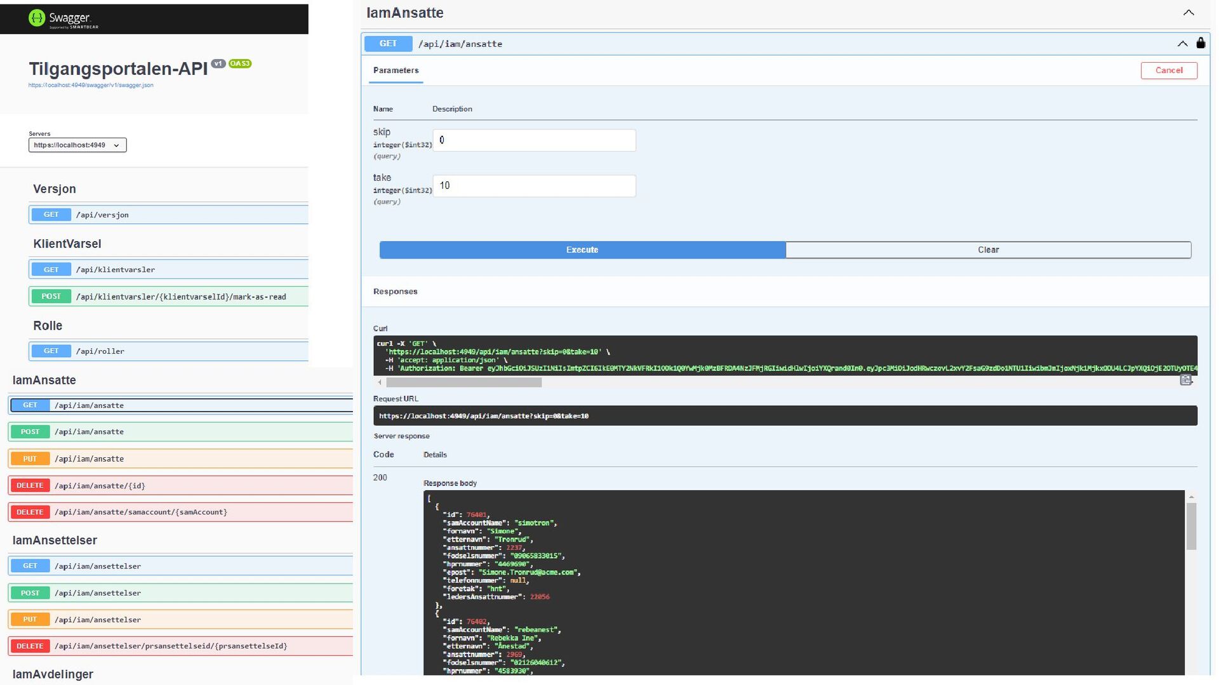Click the /api/iam/ansatte path in the expanded operation header
The width and height of the screenshot is (1219, 685).
(x=460, y=44)
